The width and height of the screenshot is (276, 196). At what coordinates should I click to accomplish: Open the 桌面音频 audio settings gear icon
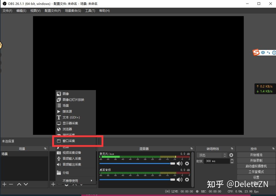(x=187, y=180)
